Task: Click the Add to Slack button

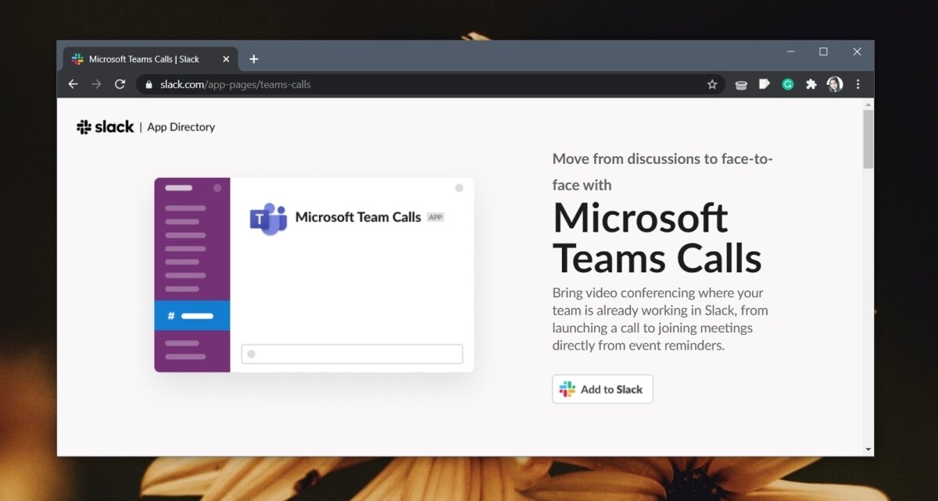Action: click(x=602, y=389)
